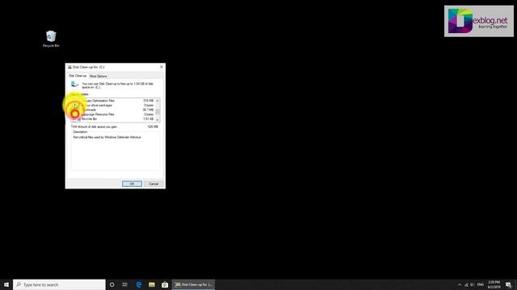Open the Action Center notifications icon
517x290 pixels.
click(x=508, y=284)
